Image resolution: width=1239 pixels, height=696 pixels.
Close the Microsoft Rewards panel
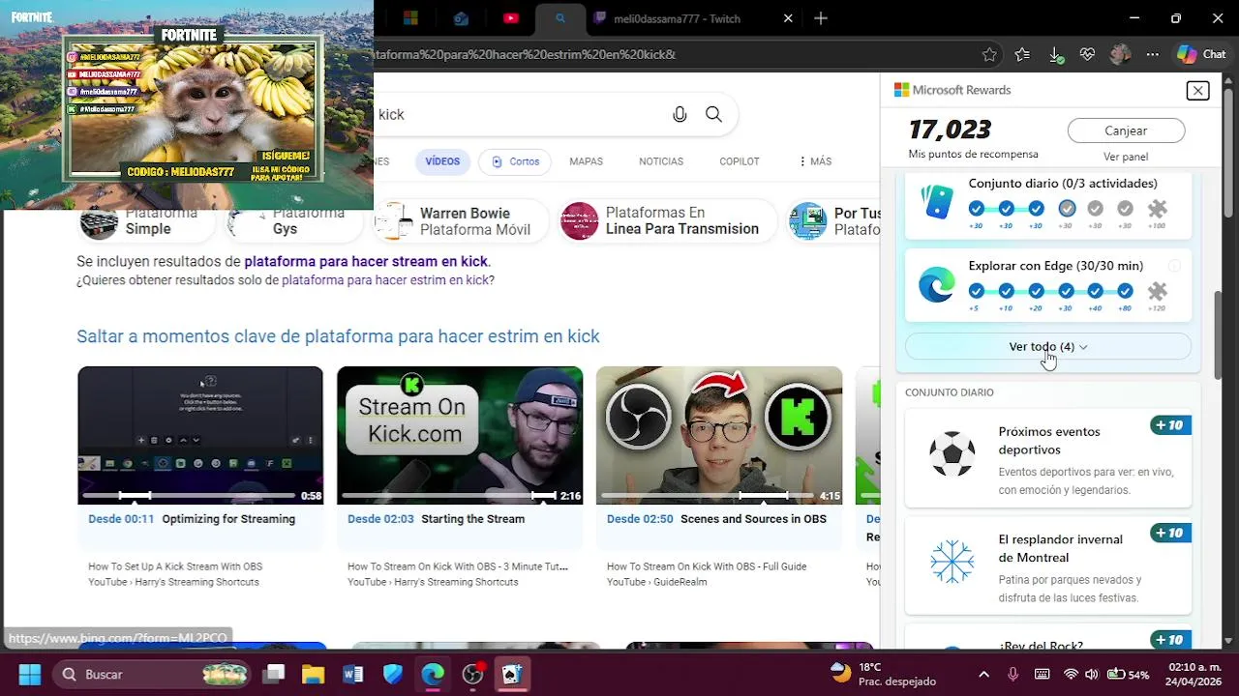(x=1197, y=90)
